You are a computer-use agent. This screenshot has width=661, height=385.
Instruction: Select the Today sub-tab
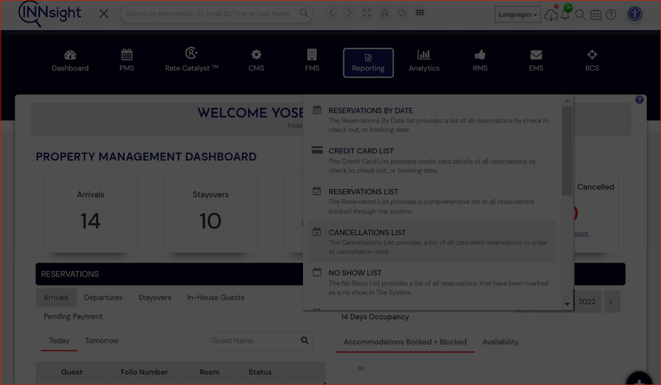point(59,340)
